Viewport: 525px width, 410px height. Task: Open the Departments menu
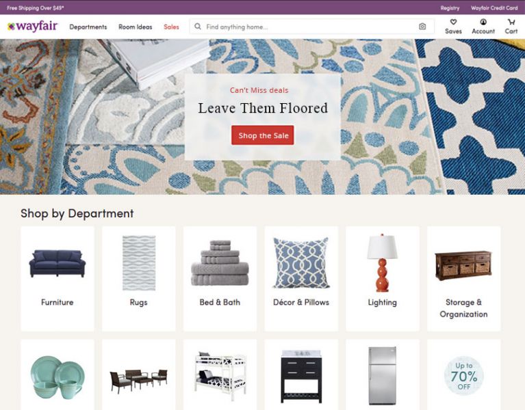(88, 27)
